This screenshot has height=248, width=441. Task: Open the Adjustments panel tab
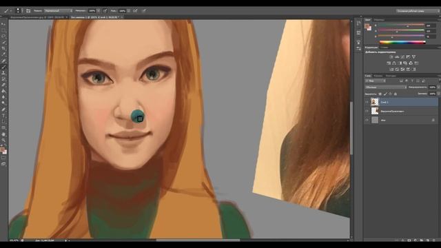click(x=371, y=48)
